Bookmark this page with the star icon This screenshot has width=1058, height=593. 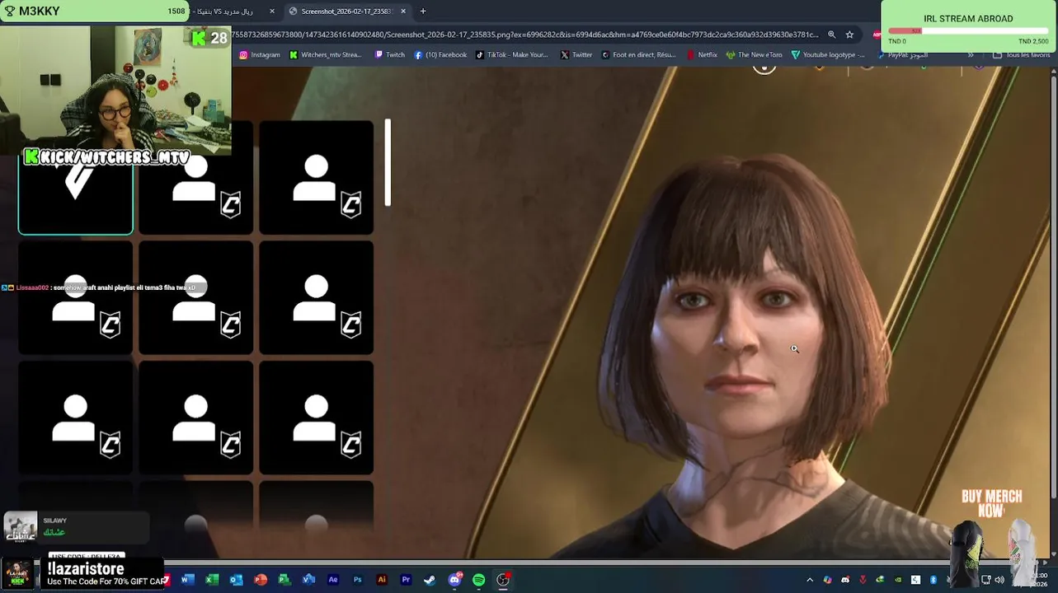pyautogui.click(x=849, y=35)
